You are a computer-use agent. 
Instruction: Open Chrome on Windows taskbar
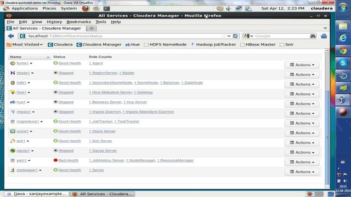tap(343, 50)
